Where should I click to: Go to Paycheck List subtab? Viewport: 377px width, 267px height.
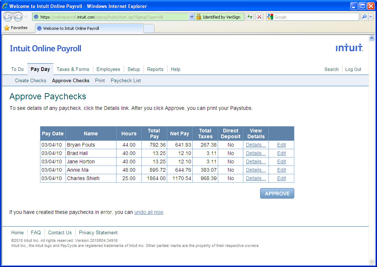pos(126,80)
